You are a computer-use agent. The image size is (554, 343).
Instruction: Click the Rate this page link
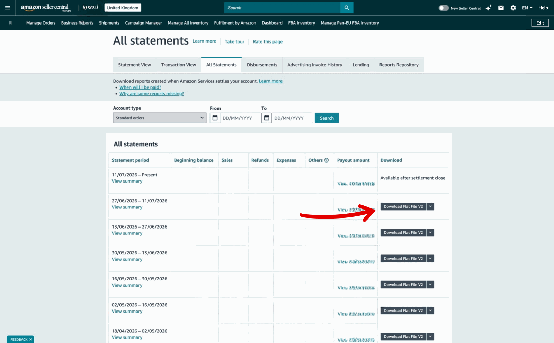268,41
